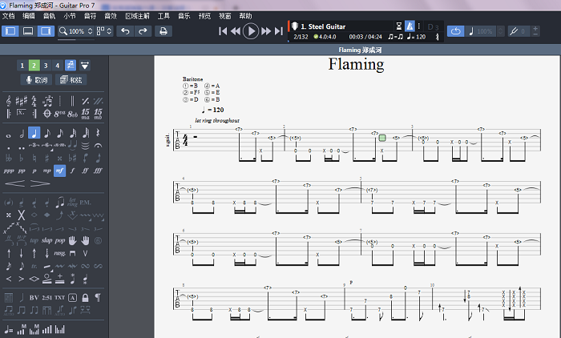Click the Redo arrow icon

click(143, 31)
